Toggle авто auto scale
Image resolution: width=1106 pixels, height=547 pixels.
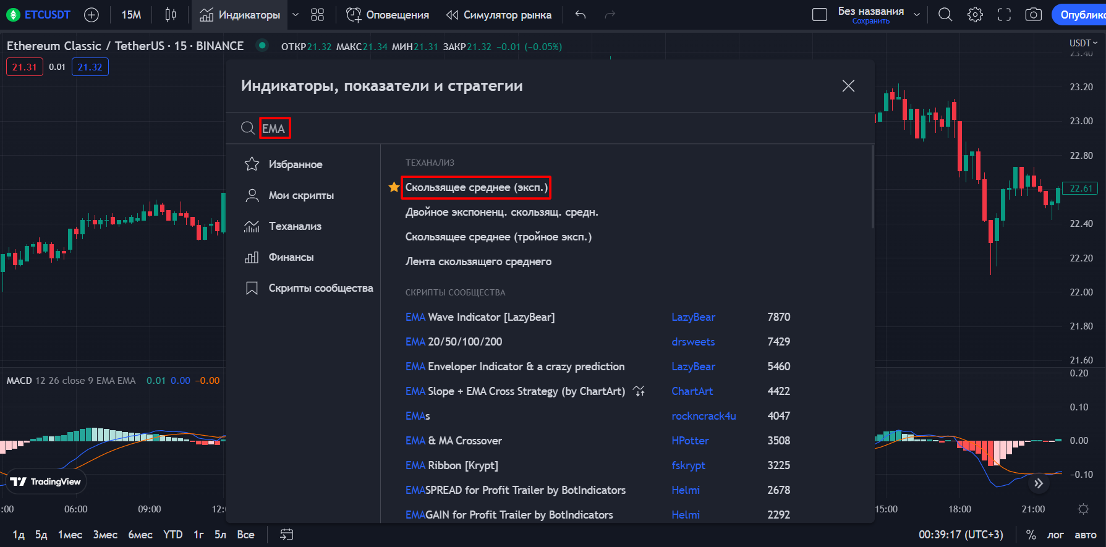1086,535
